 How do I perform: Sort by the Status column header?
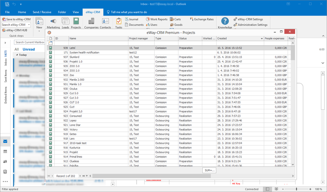[190, 38]
